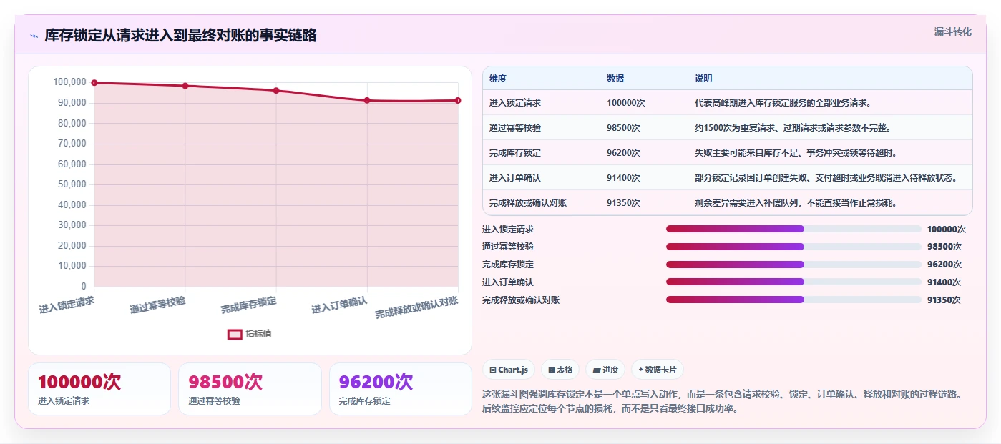Image resolution: width=1001 pixels, height=444 pixels.
Task: Click the progress bar for 完成释放或确认对账
Action: (794, 300)
